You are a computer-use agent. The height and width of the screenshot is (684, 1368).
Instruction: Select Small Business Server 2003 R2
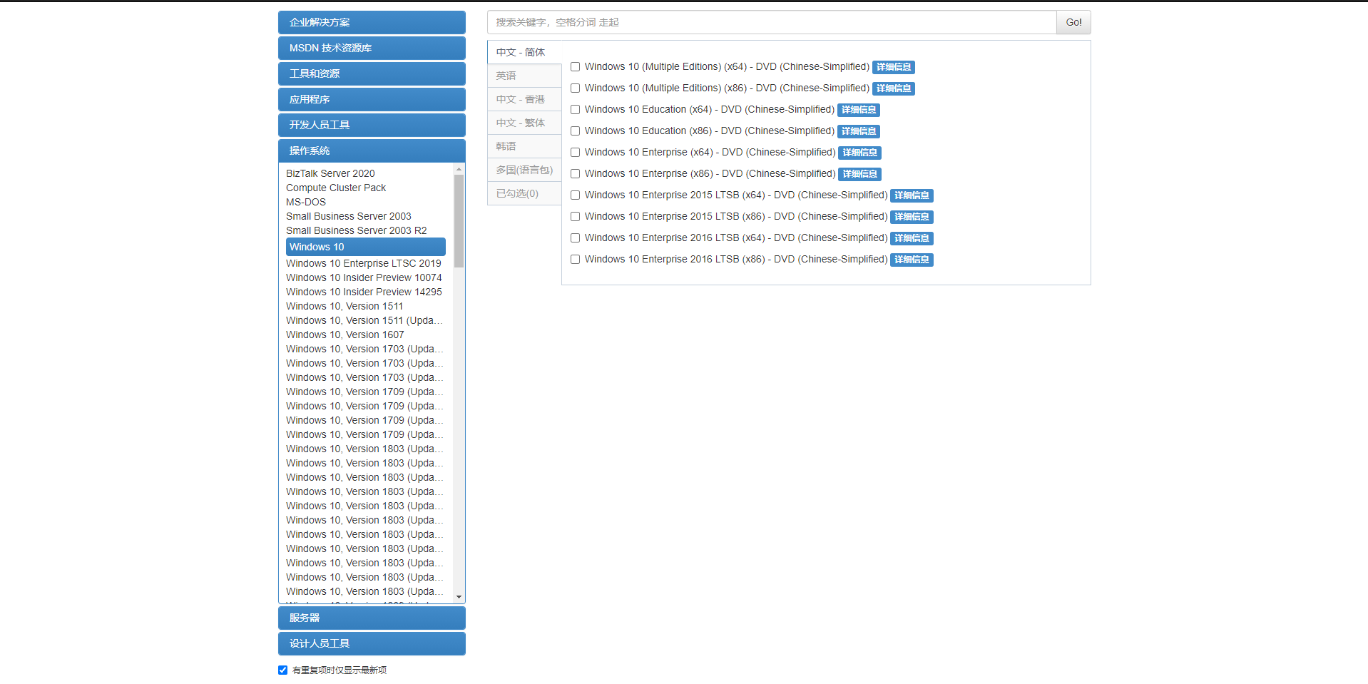coord(357,230)
